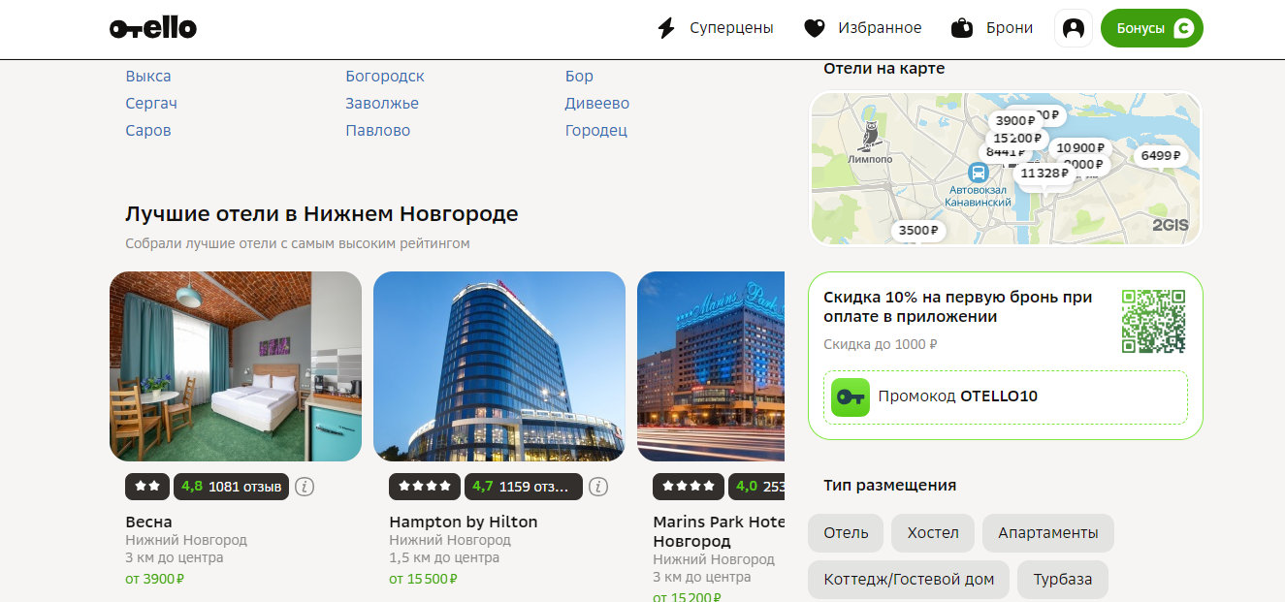Image resolution: width=1285 pixels, height=602 pixels.
Task: Go to Брони via the suitcase icon
Action: pyautogui.click(x=962, y=28)
